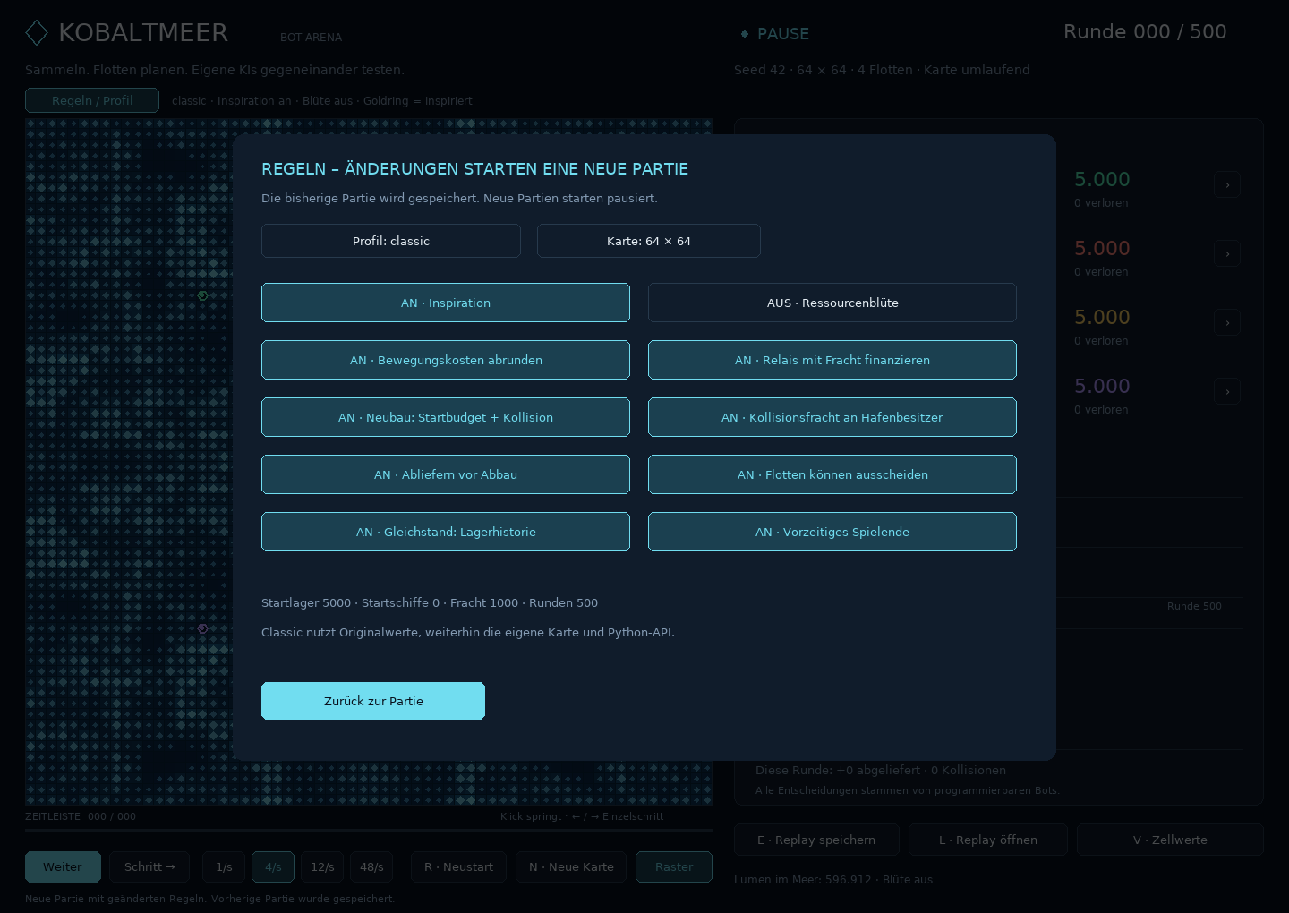Screen dimensions: 1289x913
Task: Click the Weiter button
Action: pyautogui.click(x=63, y=866)
